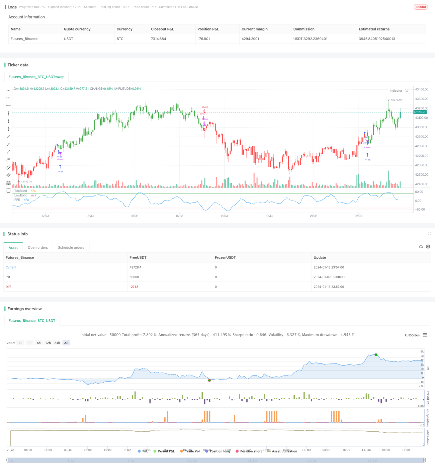Pick the price line 123 tool
435x470 pixels.
click(8, 159)
